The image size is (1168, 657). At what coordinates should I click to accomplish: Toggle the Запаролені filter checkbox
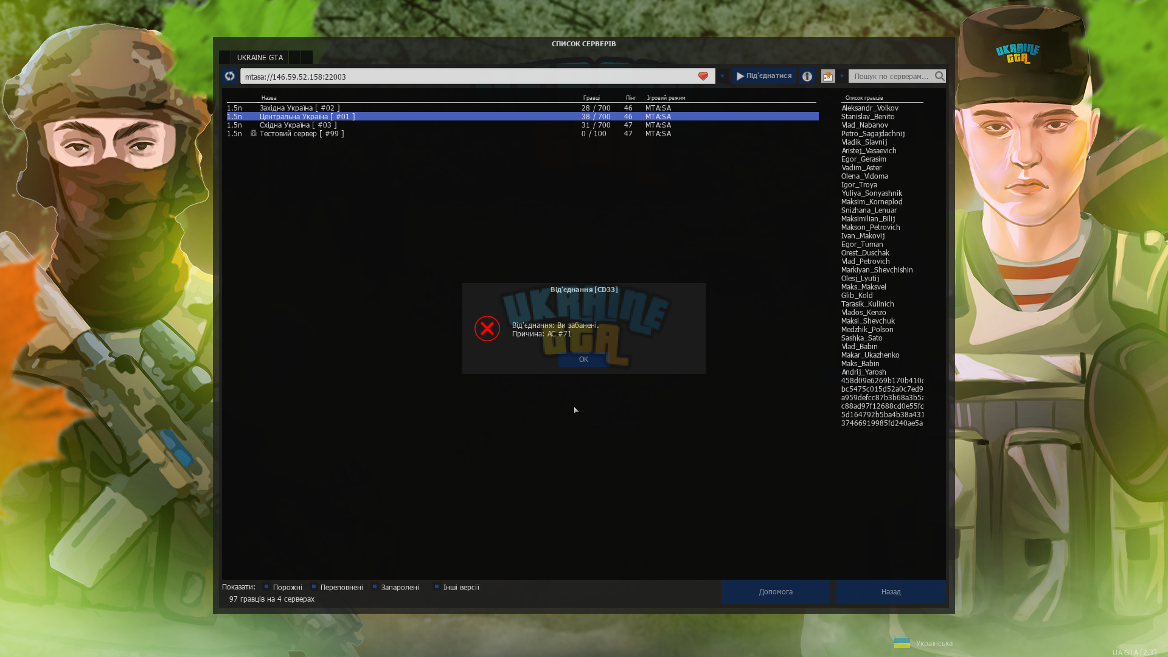[x=375, y=587]
